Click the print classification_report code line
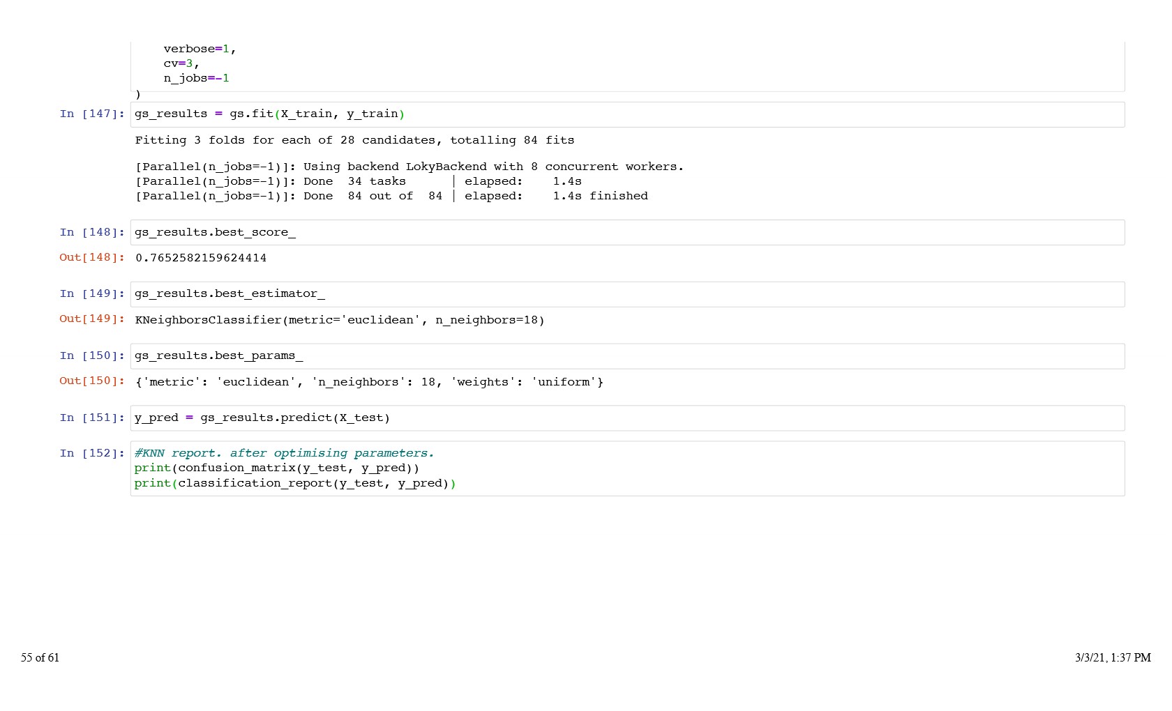Viewport: 1172px width, 711px height. pos(294,484)
